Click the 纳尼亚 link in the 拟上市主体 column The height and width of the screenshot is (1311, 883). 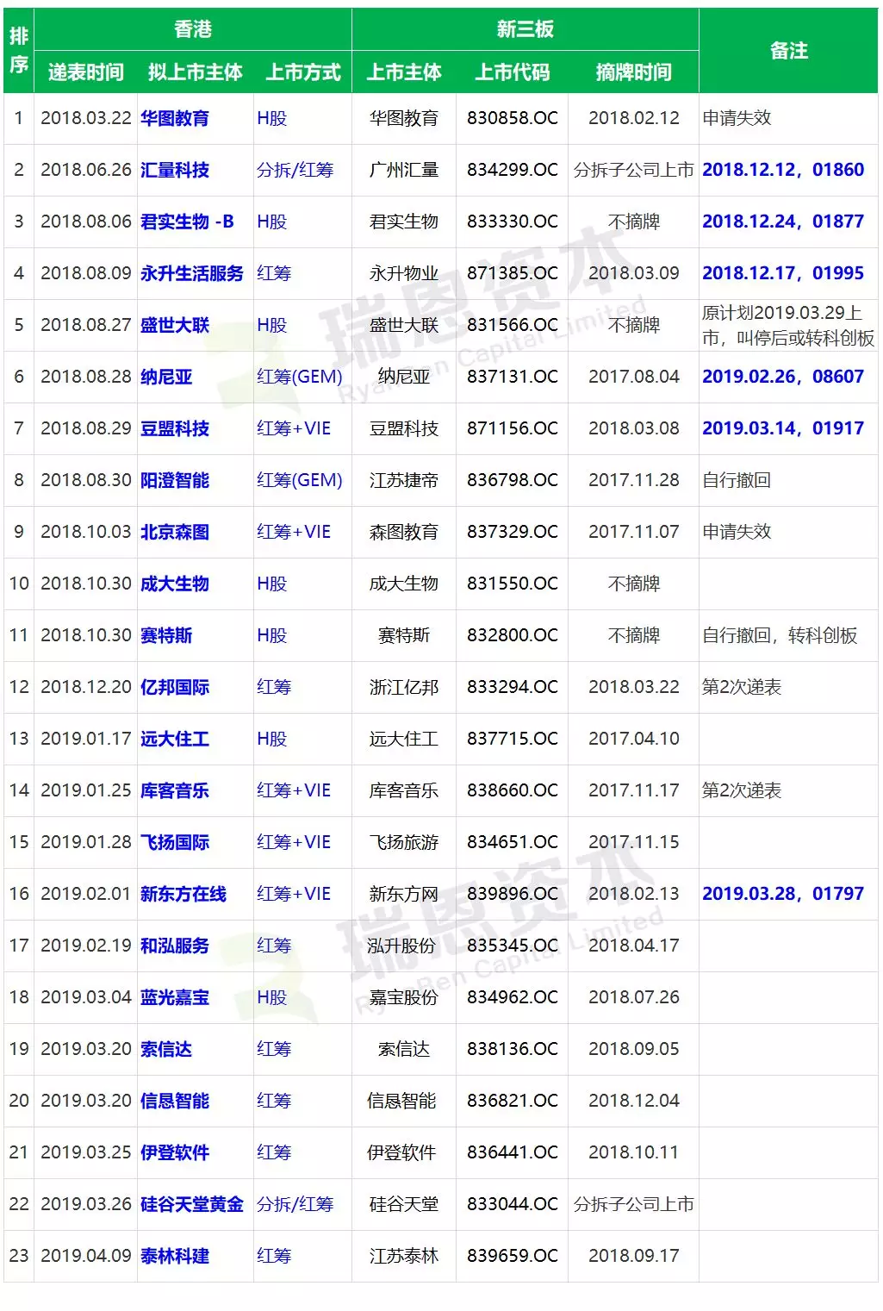tap(166, 377)
